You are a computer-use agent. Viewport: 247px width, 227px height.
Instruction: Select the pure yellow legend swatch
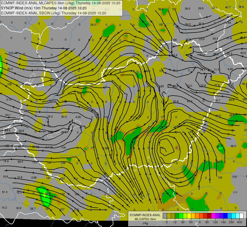click(x=189, y=216)
